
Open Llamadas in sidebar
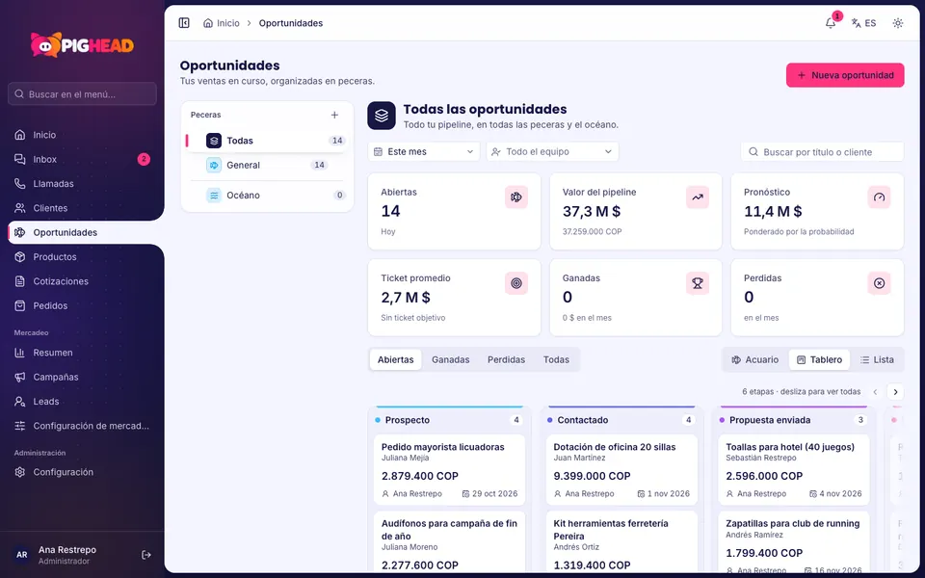coord(83,183)
